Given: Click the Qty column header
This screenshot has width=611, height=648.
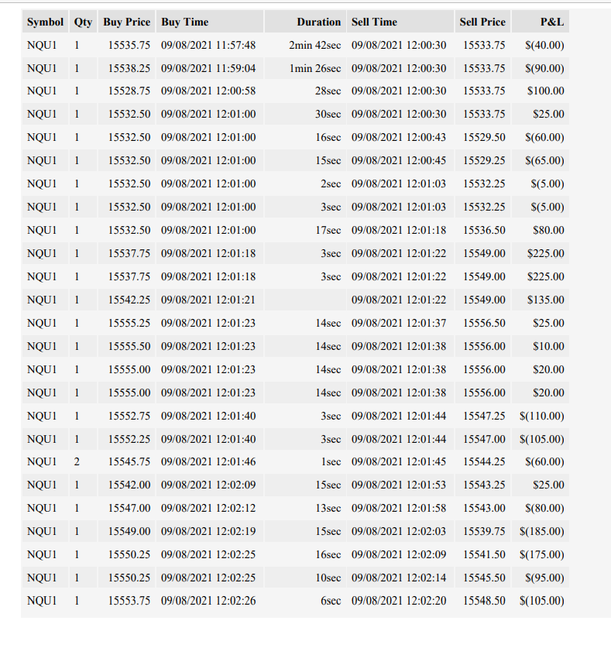Looking at the screenshot, I should 83,22.
